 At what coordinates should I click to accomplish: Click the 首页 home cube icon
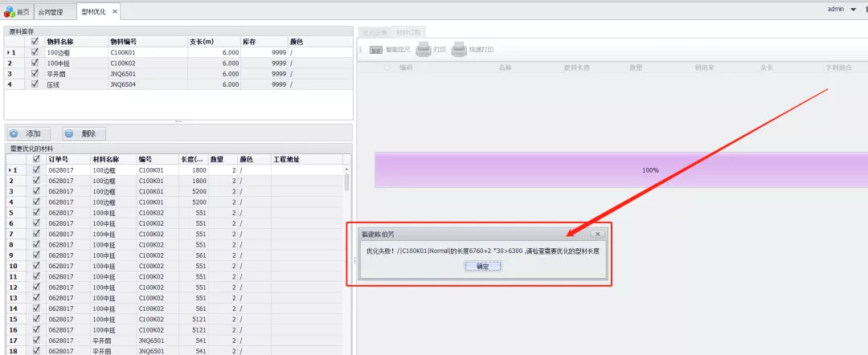pyautogui.click(x=10, y=11)
